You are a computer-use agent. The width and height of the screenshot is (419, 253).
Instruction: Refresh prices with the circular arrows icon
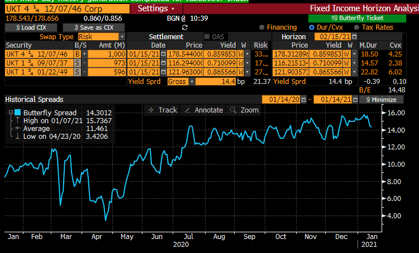click(x=185, y=27)
